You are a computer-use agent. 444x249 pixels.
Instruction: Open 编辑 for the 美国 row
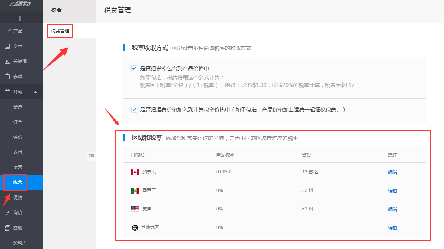click(x=392, y=209)
